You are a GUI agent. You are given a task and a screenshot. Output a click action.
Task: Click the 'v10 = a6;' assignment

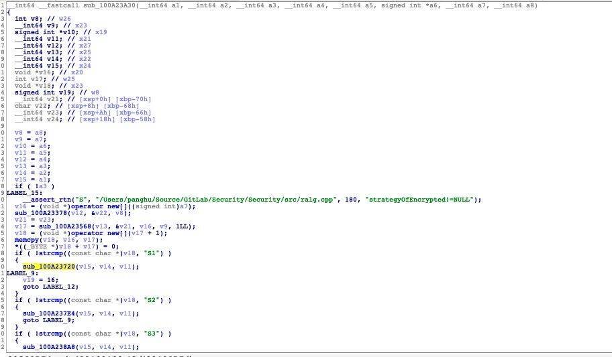tap(32, 146)
